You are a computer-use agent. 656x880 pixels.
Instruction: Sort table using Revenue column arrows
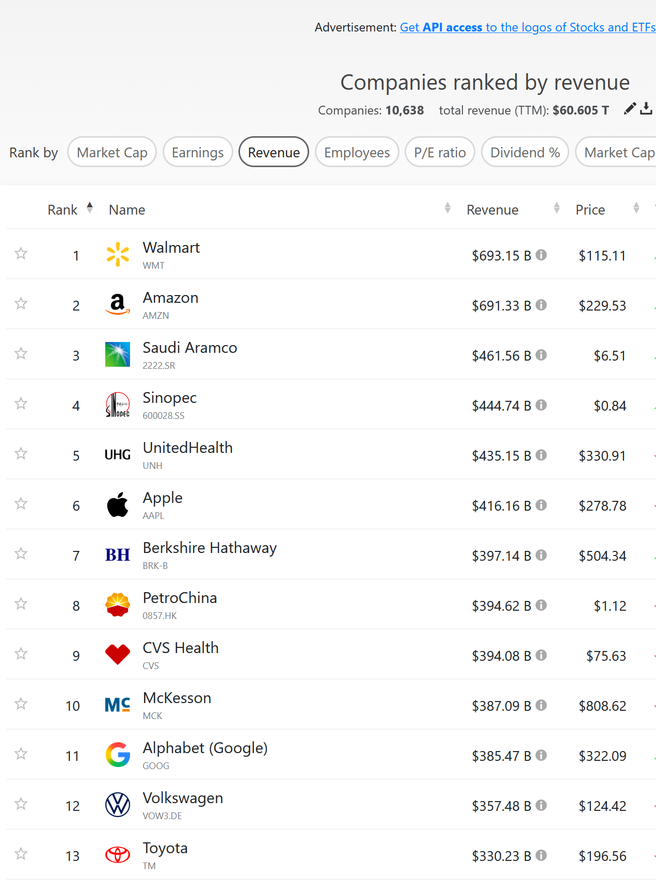click(556, 208)
